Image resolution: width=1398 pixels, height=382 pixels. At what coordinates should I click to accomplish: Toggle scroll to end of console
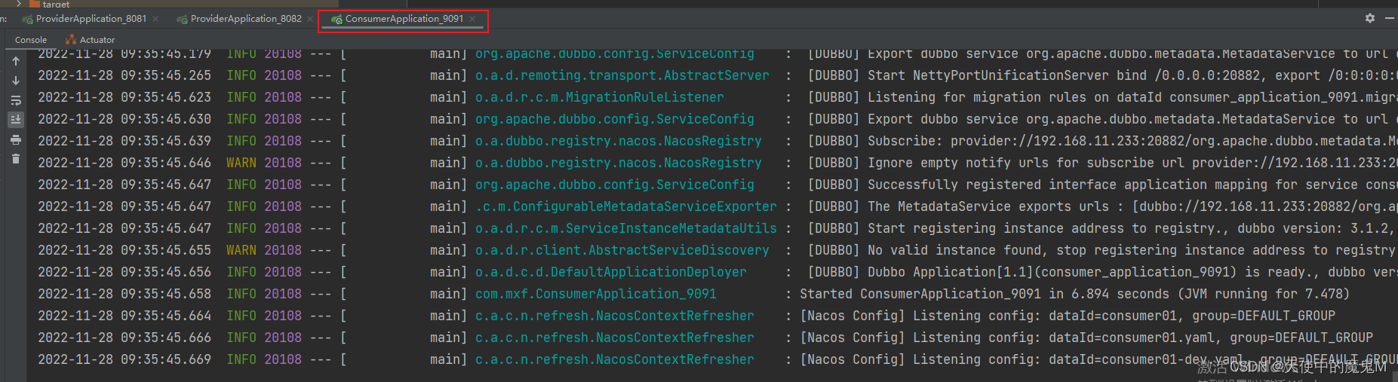click(x=16, y=120)
